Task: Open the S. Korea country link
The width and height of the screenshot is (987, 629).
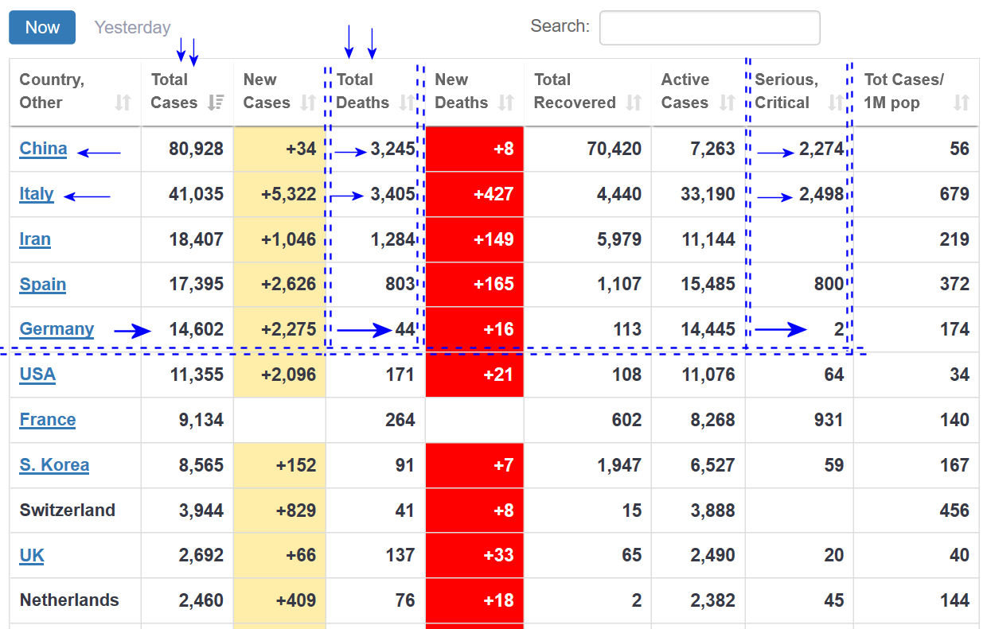Action: 54,465
